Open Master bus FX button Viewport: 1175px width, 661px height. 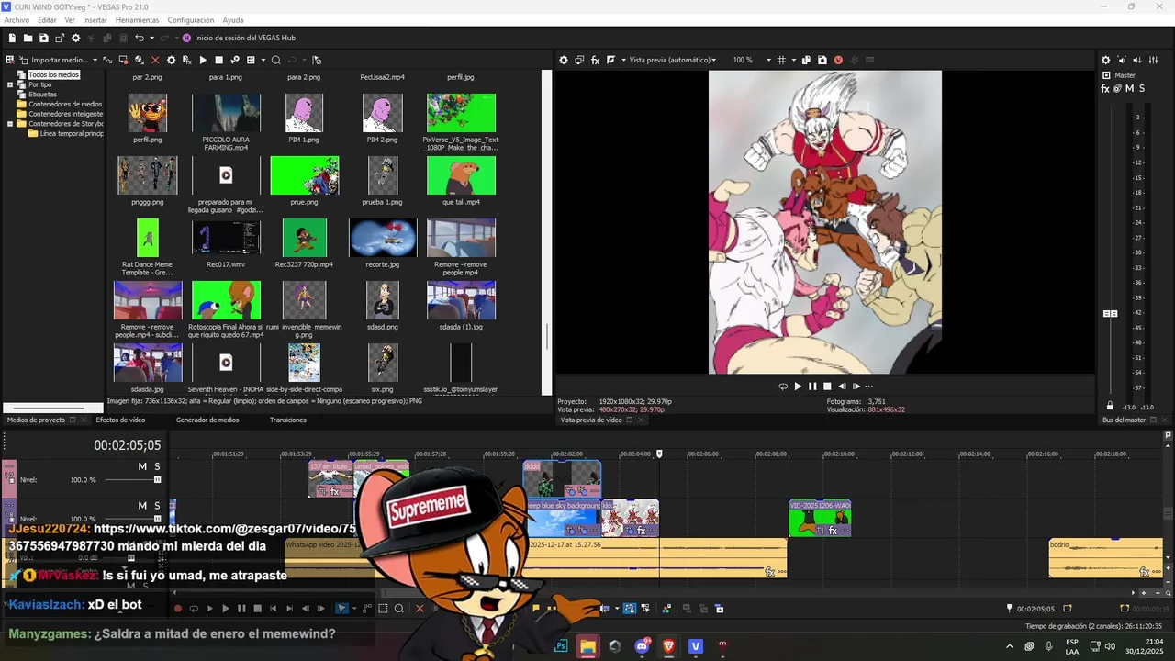(1105, 88)
